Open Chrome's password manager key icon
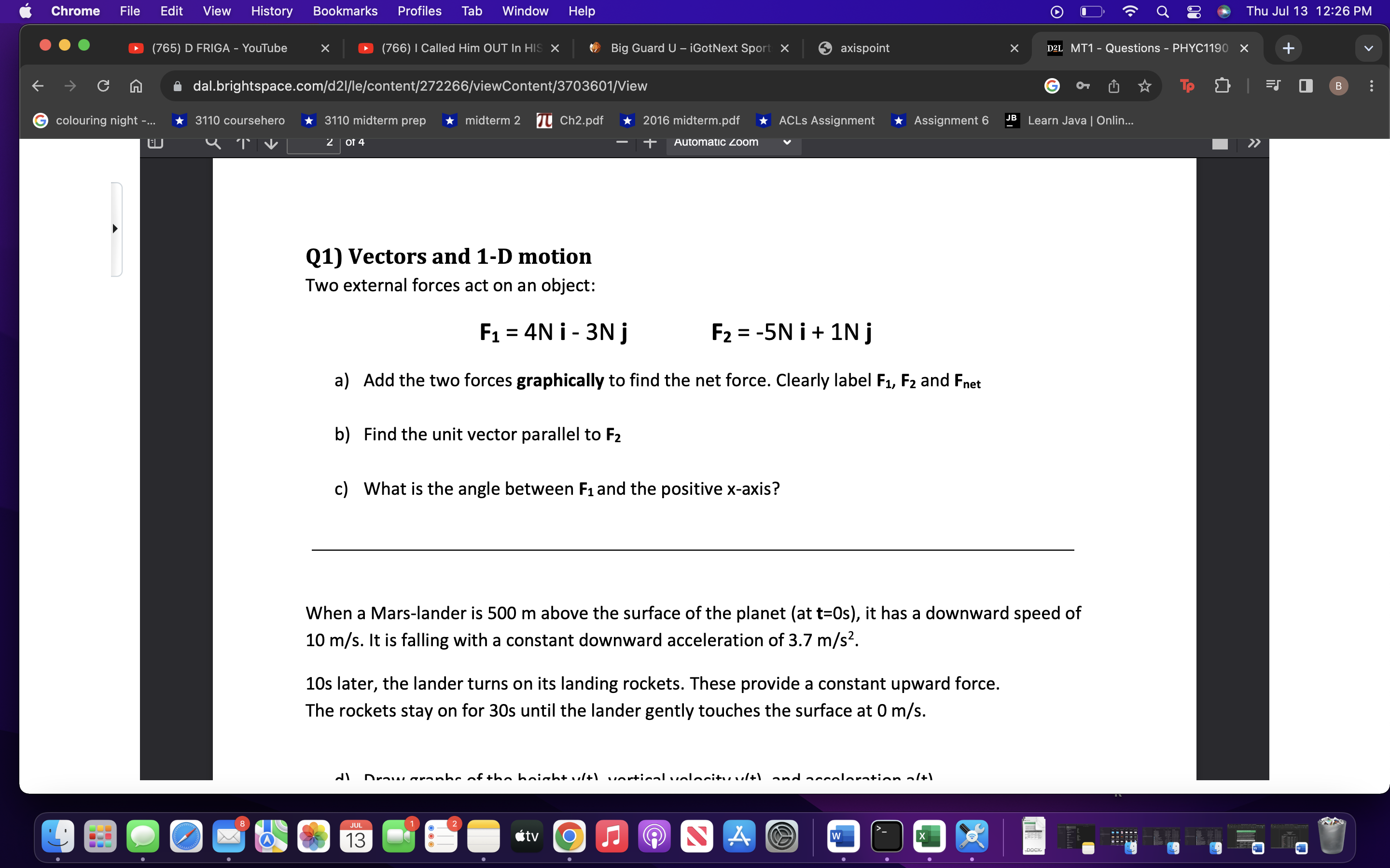1390x868 pixels. point(1083,85)
